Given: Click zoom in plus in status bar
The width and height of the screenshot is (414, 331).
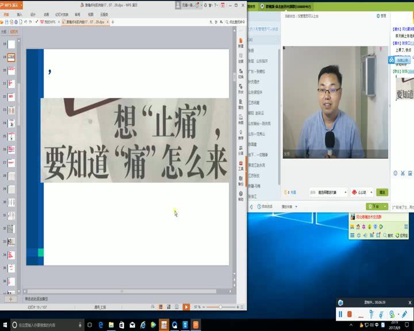Looking at the screenshot, I should (237, 307).
